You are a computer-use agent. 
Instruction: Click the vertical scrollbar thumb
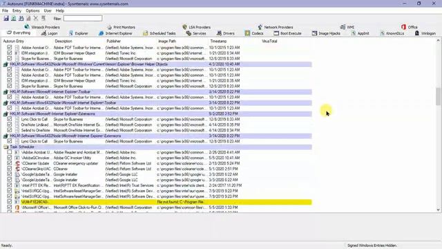point(438,96)
